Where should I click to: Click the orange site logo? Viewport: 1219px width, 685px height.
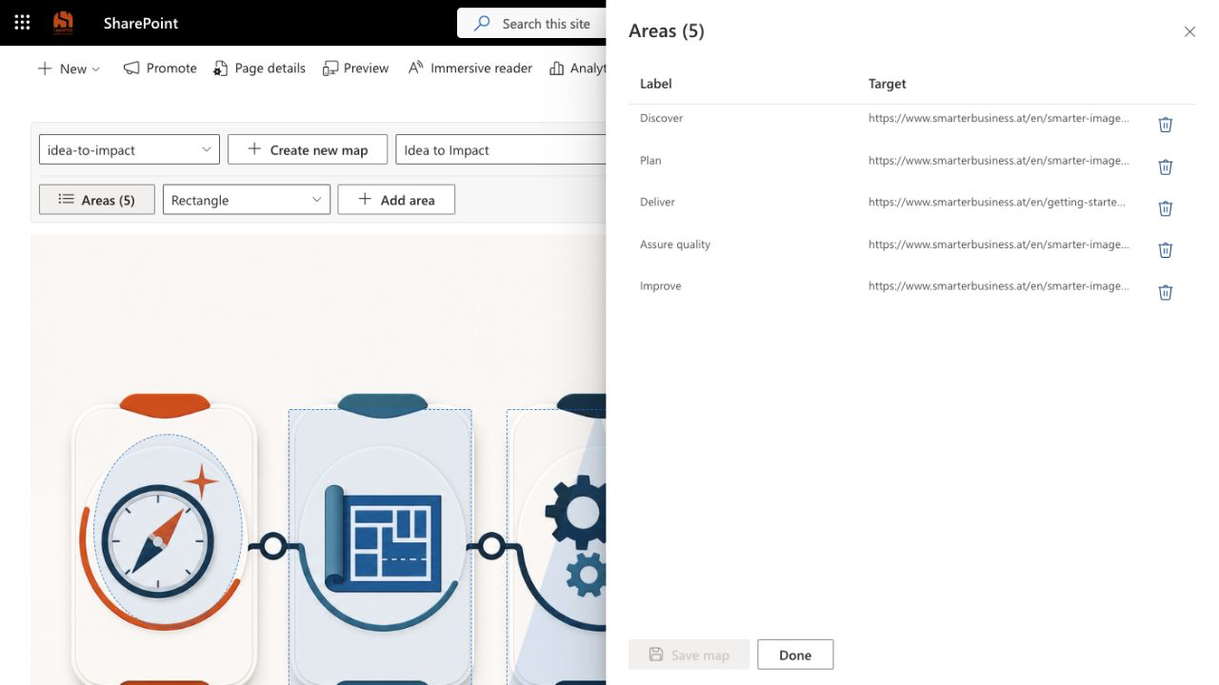(x=63, y=23)
